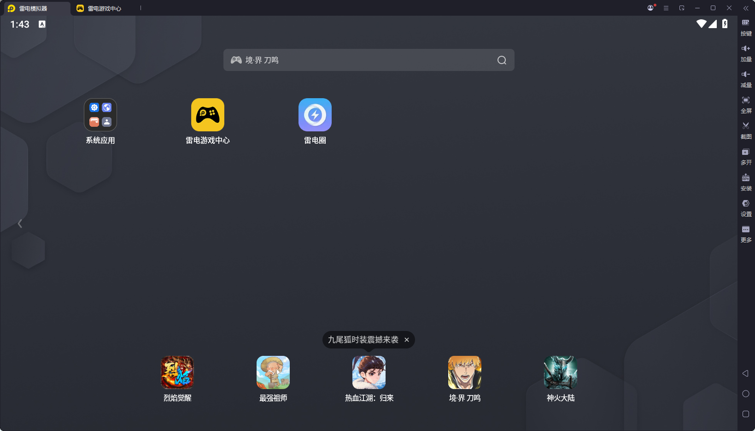Click the keyboard input indicator icon

point(42,24)
